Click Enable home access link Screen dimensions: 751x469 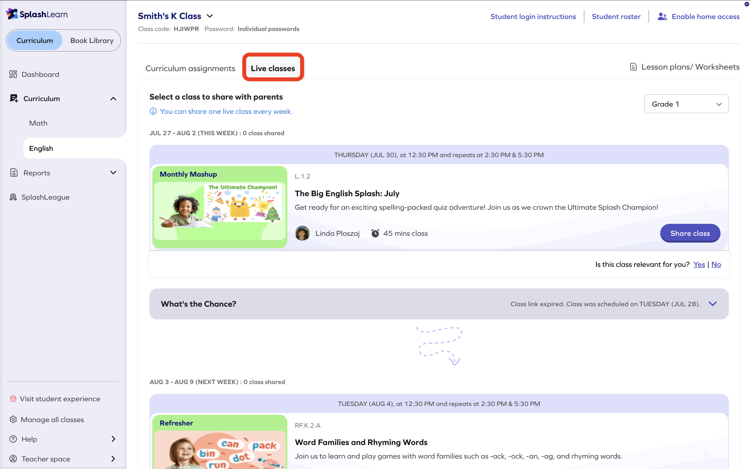point(706,16)
